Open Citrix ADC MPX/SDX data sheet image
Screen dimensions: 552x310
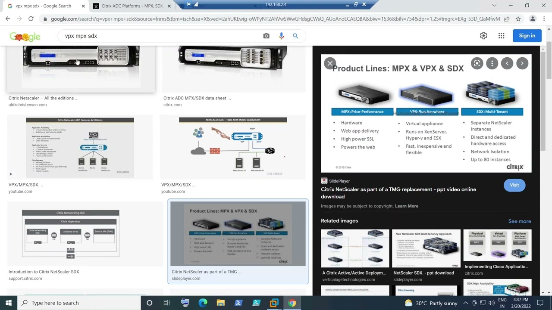pos(233,69)
